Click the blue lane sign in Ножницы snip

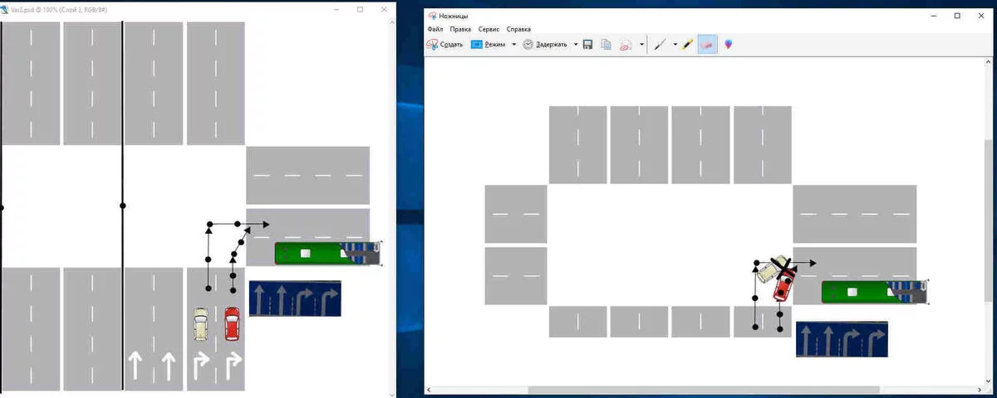click(x=842, y=339)
